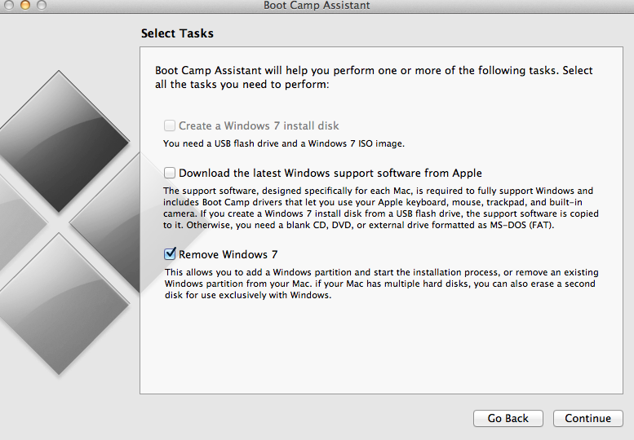Enable Download the latest Windows support software checkbox
The width and height of the screenshot is (634, 440).
pyautogui.click(x=170, y=173)
